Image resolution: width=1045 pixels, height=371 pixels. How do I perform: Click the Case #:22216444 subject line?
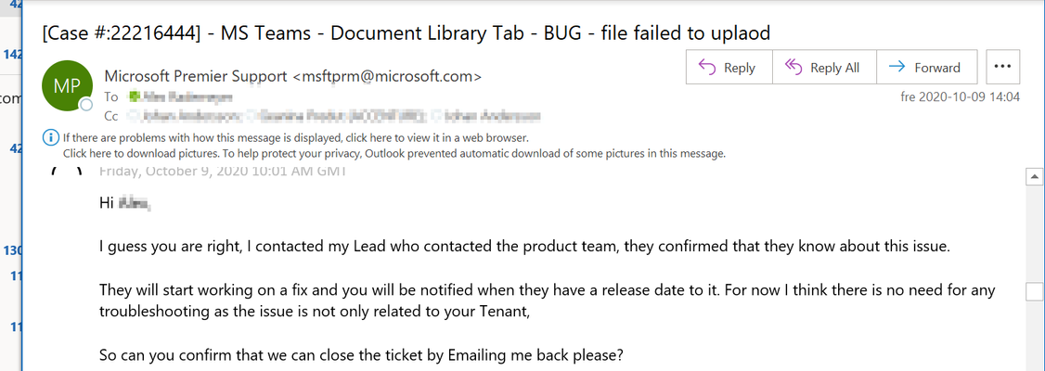click(x=406, y=32)
